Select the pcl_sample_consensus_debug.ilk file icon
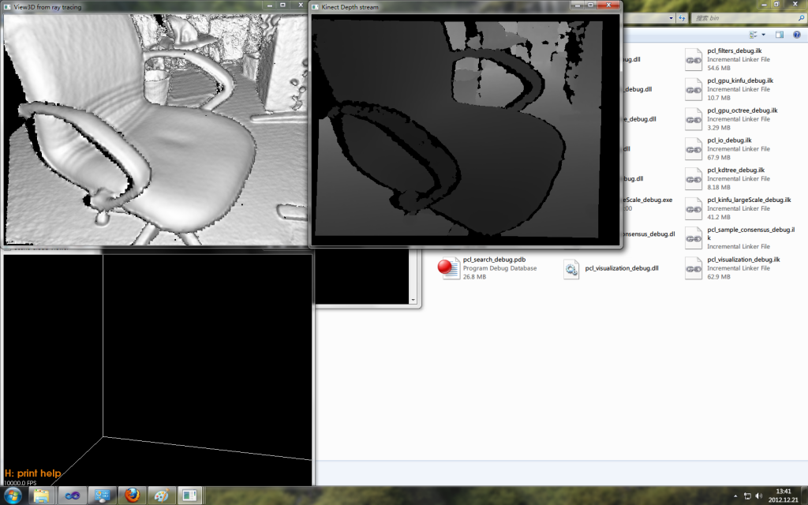 693,238
